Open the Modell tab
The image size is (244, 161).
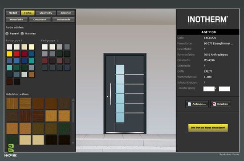(13, 13)
